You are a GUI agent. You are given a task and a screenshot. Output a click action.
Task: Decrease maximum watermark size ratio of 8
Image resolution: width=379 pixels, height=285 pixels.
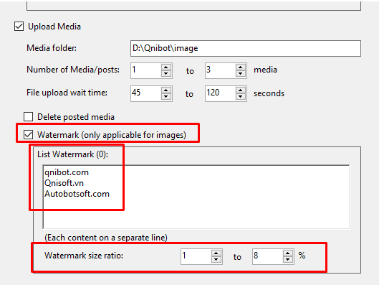(287, 260)
